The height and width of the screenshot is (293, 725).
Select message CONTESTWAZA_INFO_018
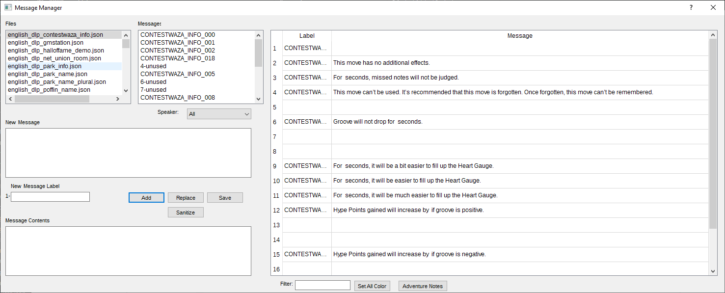coord(197,58)
